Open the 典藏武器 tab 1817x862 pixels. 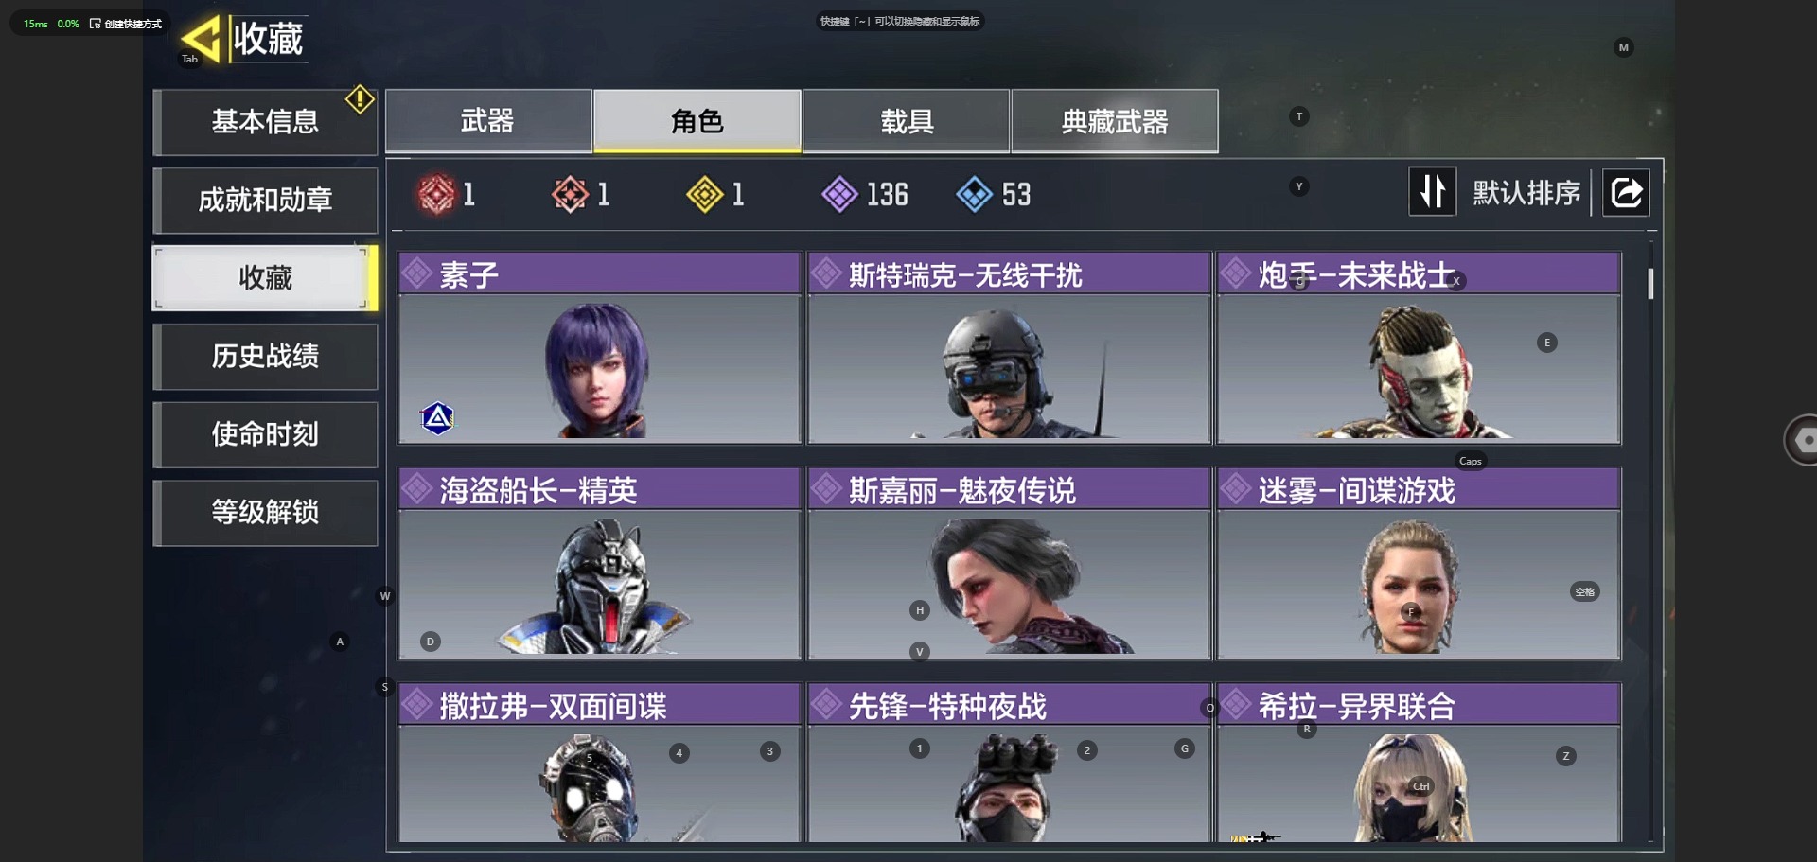click(x=1115, y=121)
